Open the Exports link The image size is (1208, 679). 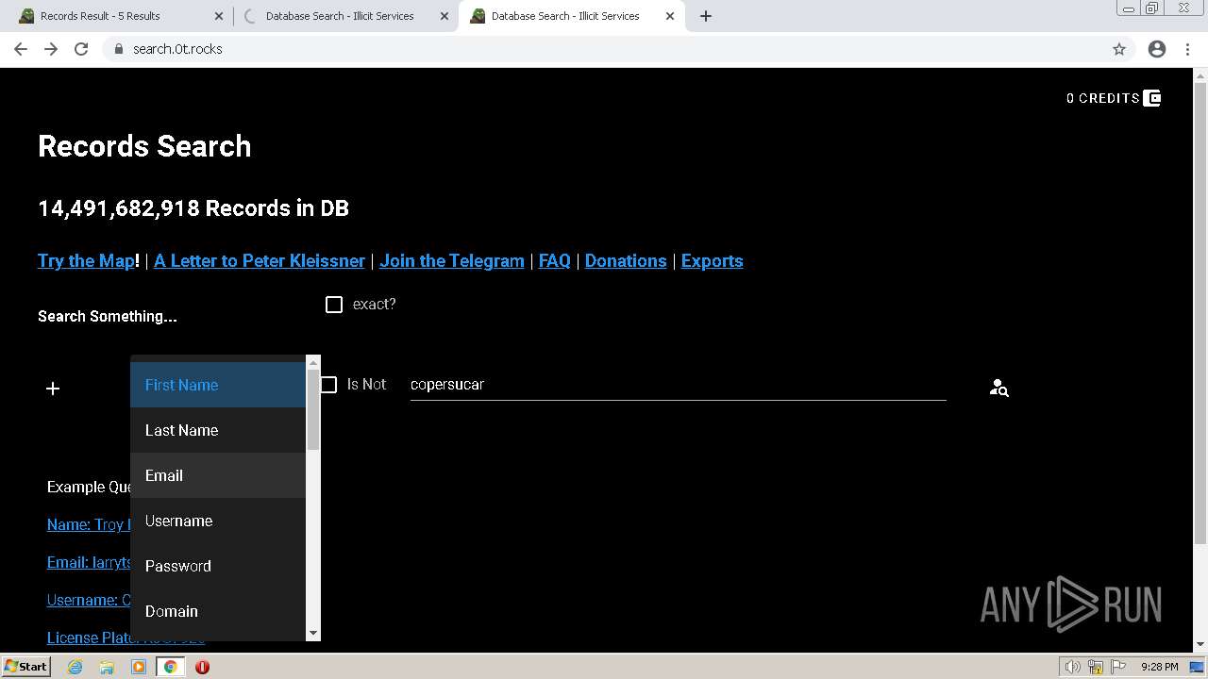[713, 261]
